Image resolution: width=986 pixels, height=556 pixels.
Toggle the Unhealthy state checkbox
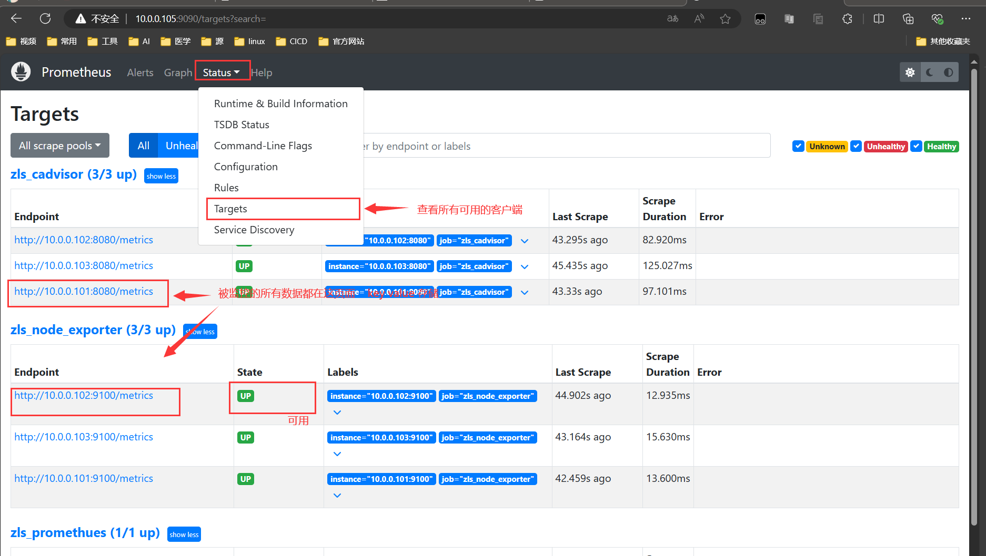856,146
